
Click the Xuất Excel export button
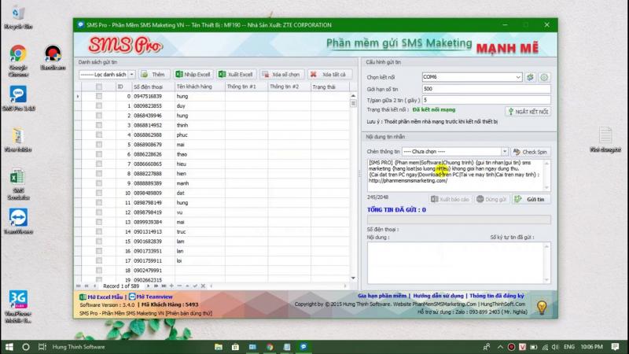click(236, 74)
